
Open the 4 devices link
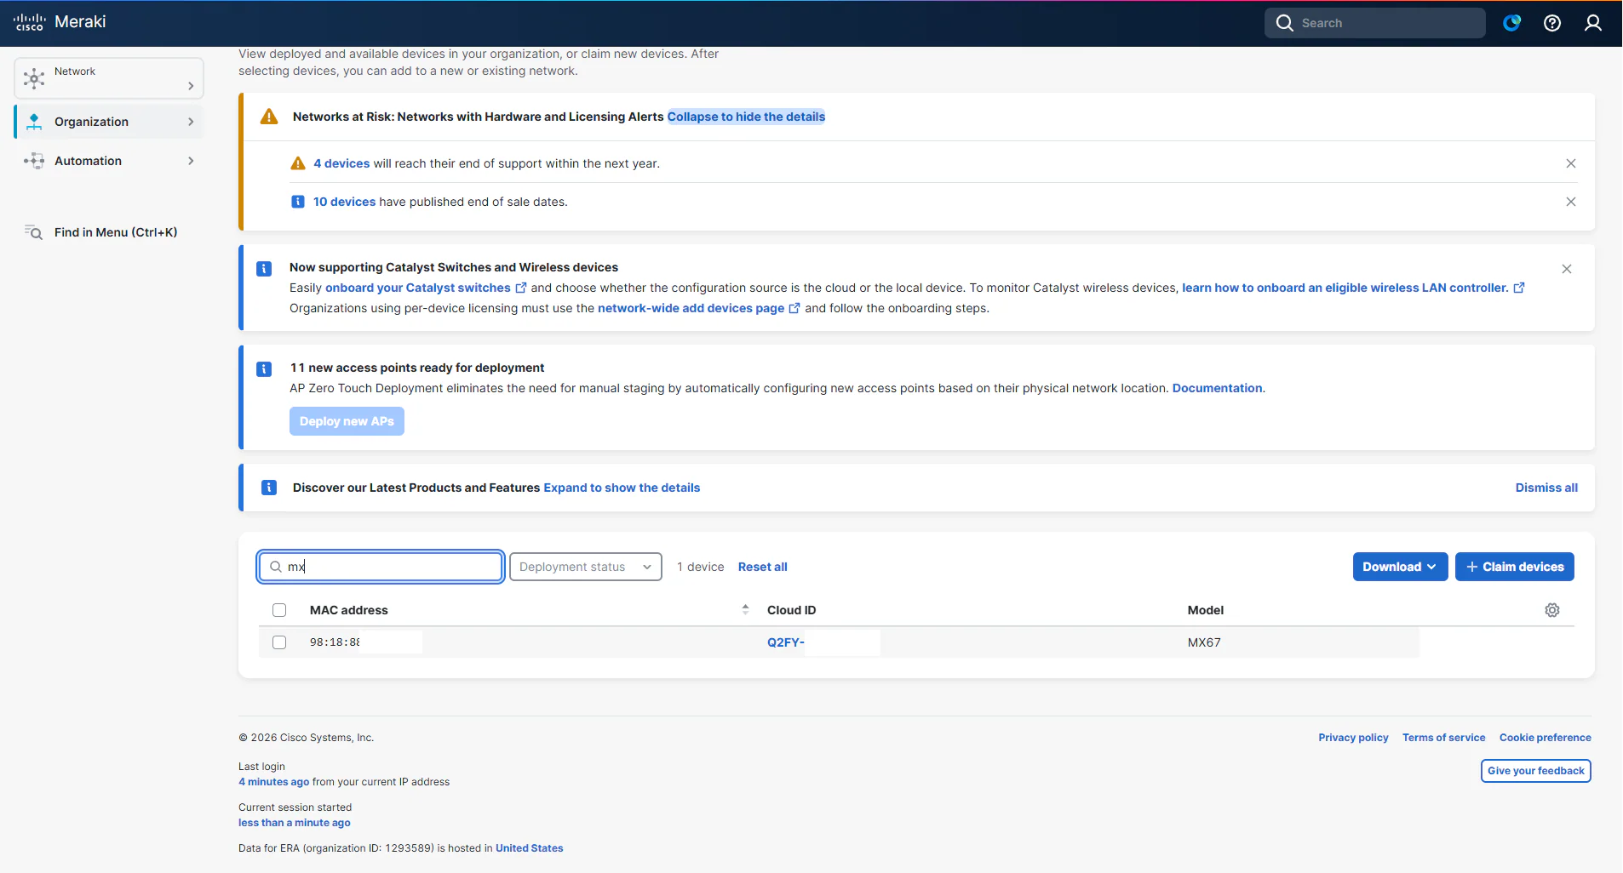(341, 163)
